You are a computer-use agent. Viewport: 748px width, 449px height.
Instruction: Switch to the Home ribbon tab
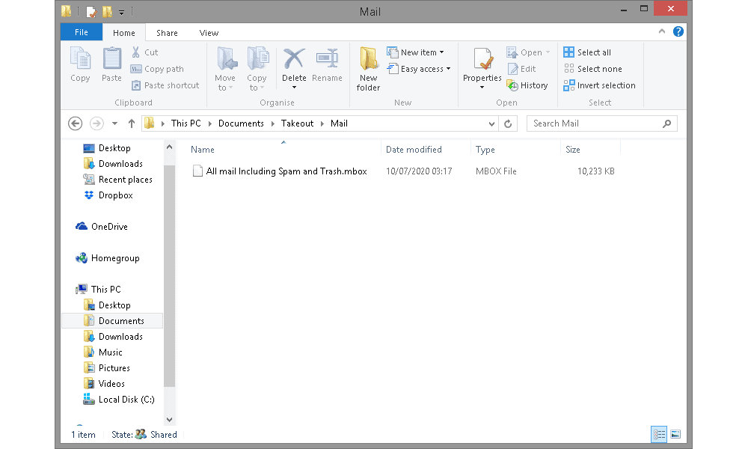click(x=124, y=32)
